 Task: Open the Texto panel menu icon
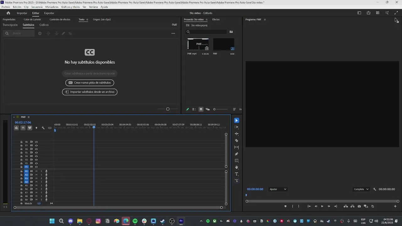click(87, 19)
